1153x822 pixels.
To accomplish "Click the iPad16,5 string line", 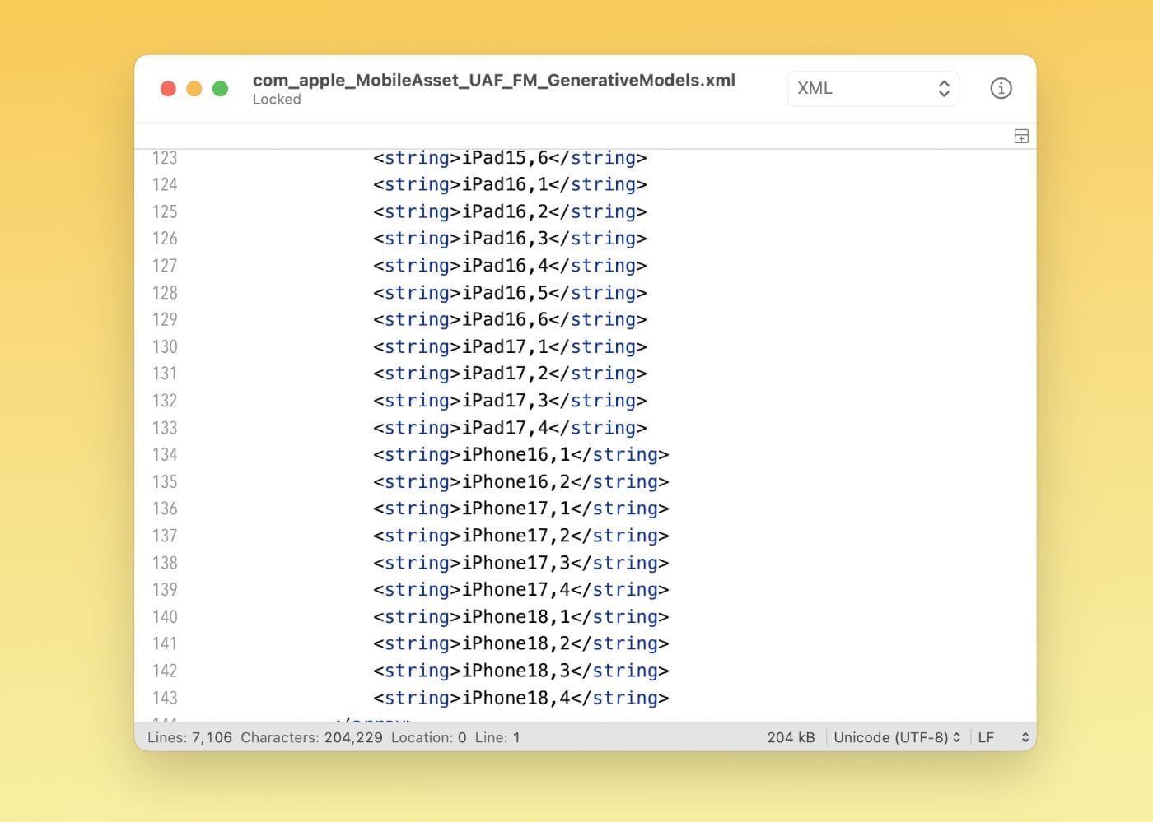I will pyautogui.click(x=510, y=293).
